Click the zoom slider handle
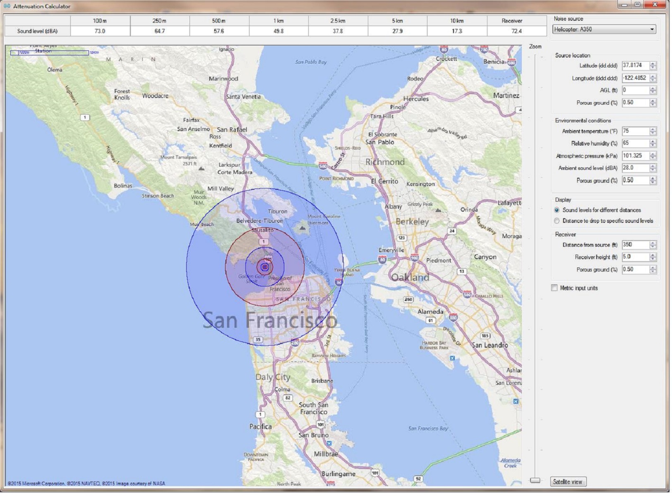This screenshot has width=672, height=496. pos(535,480)
